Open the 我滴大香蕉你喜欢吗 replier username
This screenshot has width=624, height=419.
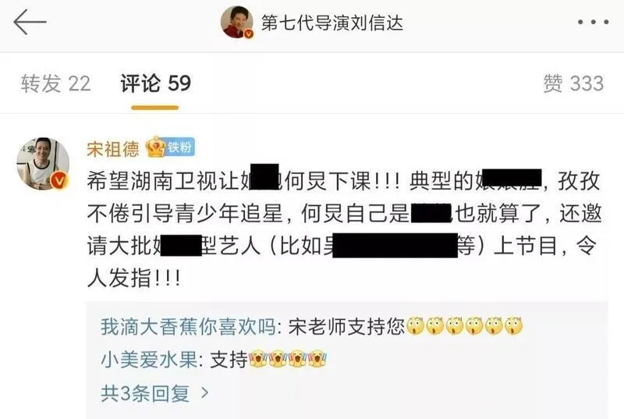point(188,327)
